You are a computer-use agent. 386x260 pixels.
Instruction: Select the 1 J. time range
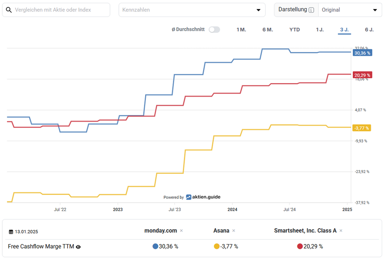[x=320, y=30]
